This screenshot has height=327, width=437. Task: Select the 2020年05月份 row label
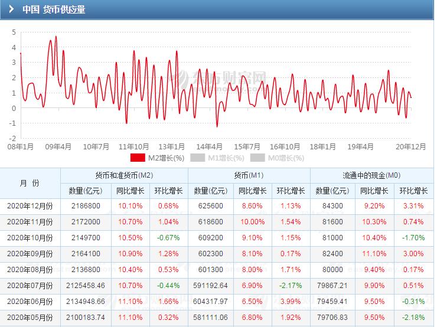pyautogui.click(x=30, y=317)
